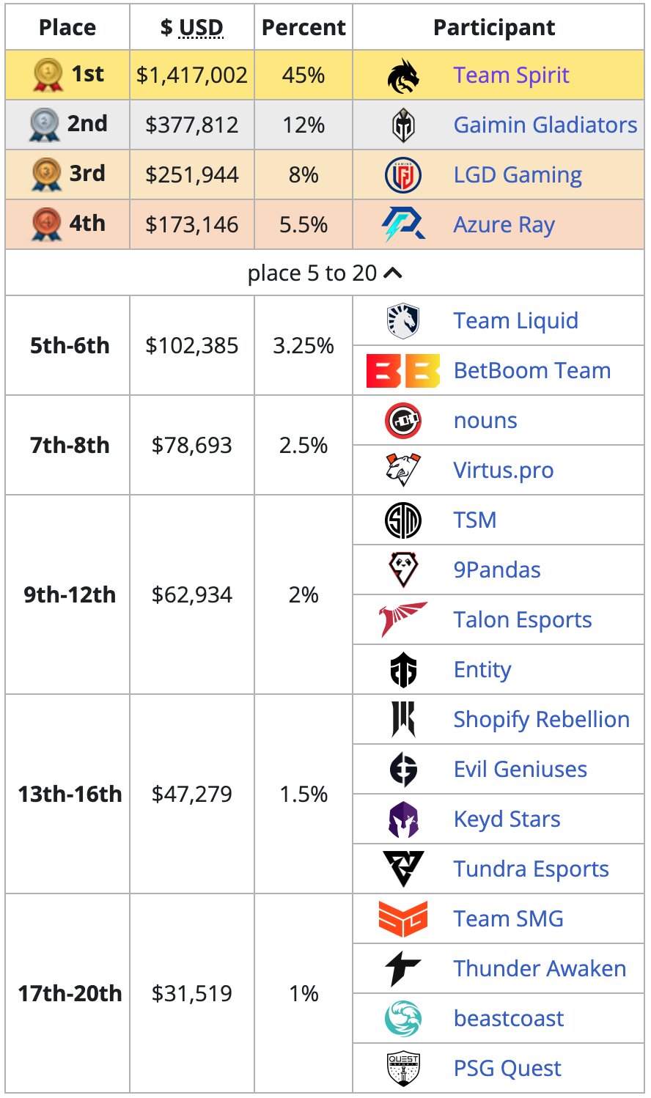Click the USD abbreviation in header
The width and height of the screenshot is (651, 1098).
[x=201, y=28]
